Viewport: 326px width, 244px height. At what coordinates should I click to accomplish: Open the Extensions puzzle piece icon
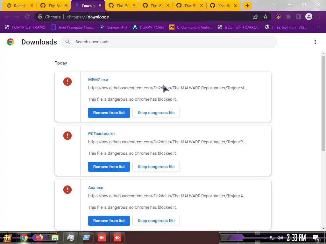coord(288,17)
